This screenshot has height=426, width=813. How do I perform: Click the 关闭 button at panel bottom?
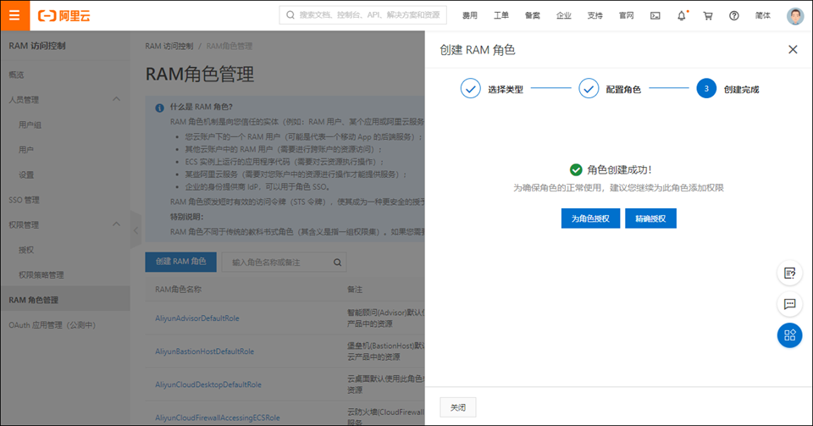pyautogui.click(x=457, y=407)
